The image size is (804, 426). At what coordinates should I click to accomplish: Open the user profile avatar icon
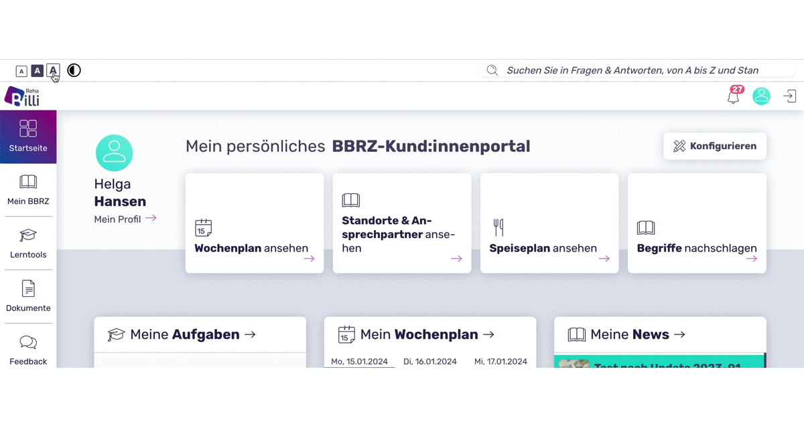pos(761,96)
